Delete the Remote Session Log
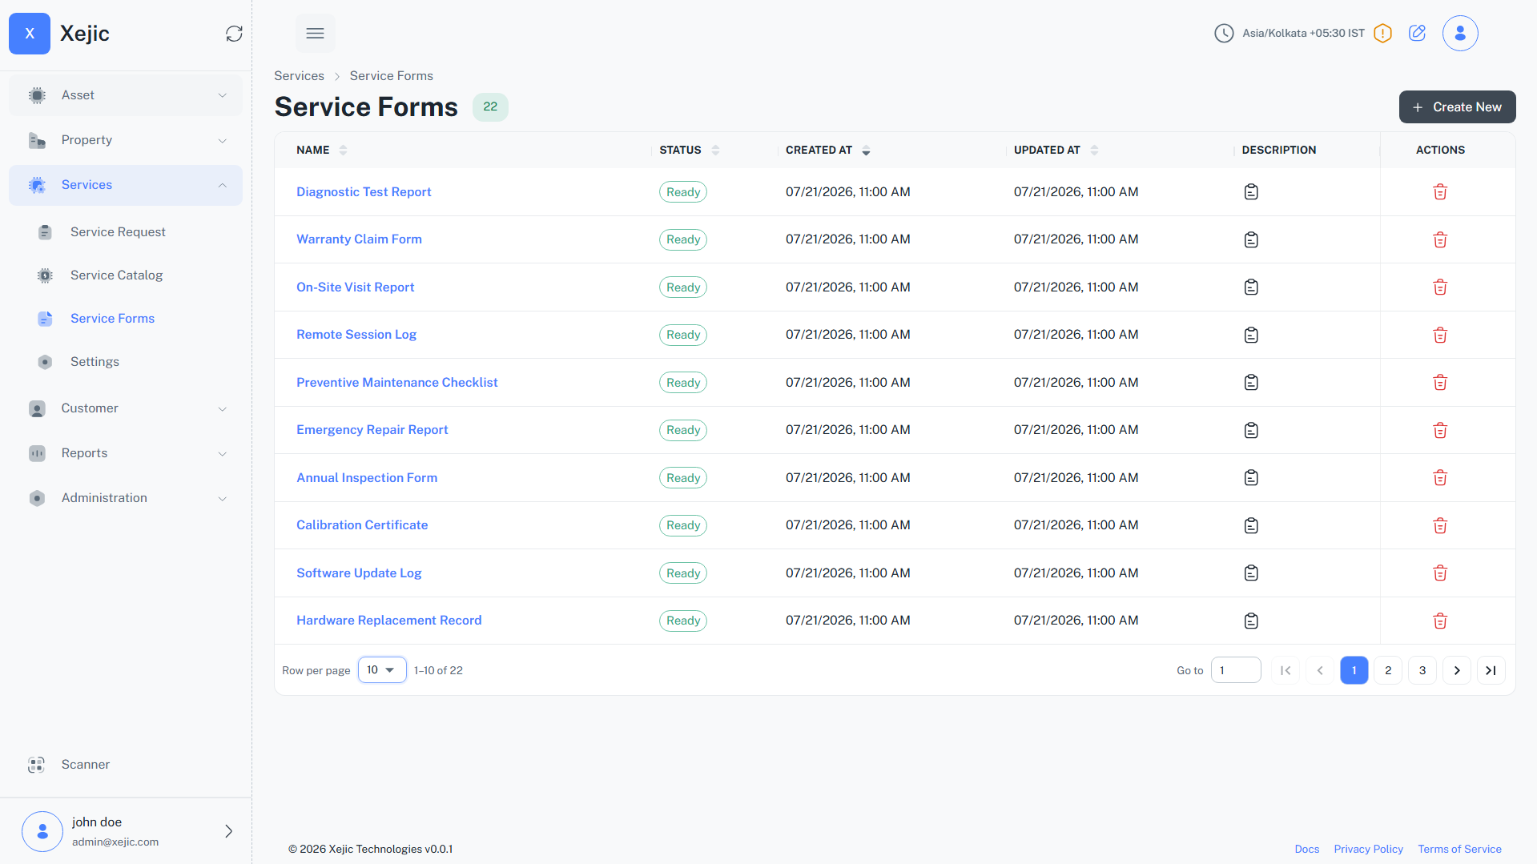 [x=1440, y=335]
